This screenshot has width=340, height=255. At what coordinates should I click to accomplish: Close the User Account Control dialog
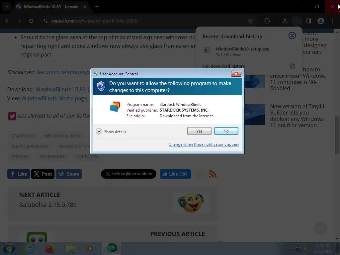[x=236, y=74]
